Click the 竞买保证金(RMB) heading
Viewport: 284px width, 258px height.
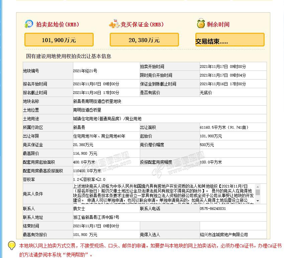142,24
